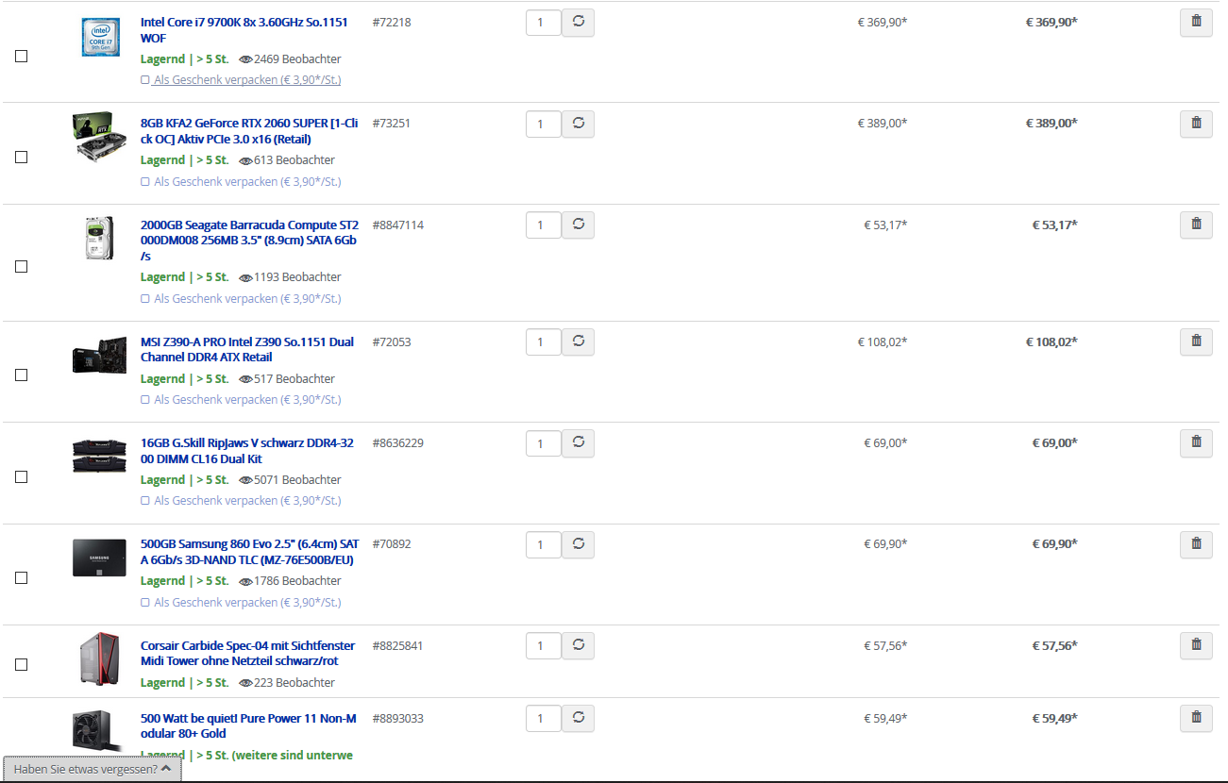The height and width of the screenshot is (783, 1228).
Task: Tick the Seagate Barracuda row checkbox
Action: pyautogui.click(x=22, y=266)
